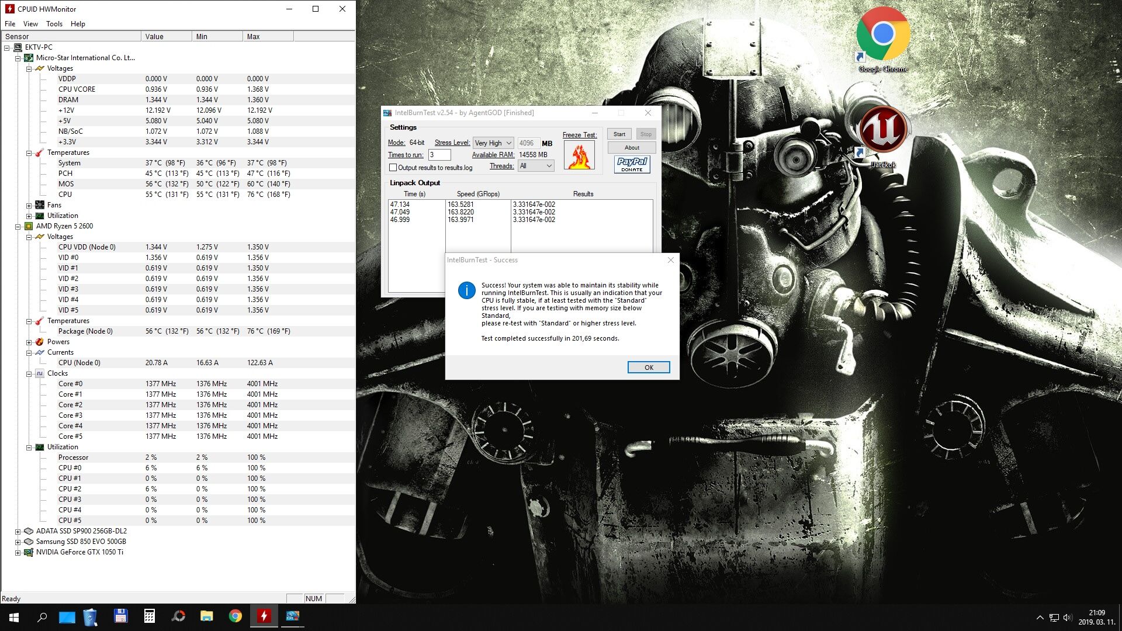The width and height of the screenshot is (1122, 631).
Task: Open the Stress Level dropdown
Action: pos(493,143)
